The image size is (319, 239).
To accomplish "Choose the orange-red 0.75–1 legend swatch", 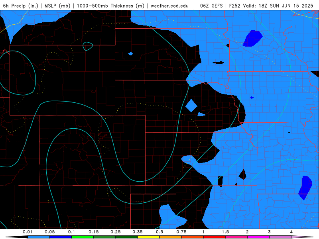I will point(193,237).
